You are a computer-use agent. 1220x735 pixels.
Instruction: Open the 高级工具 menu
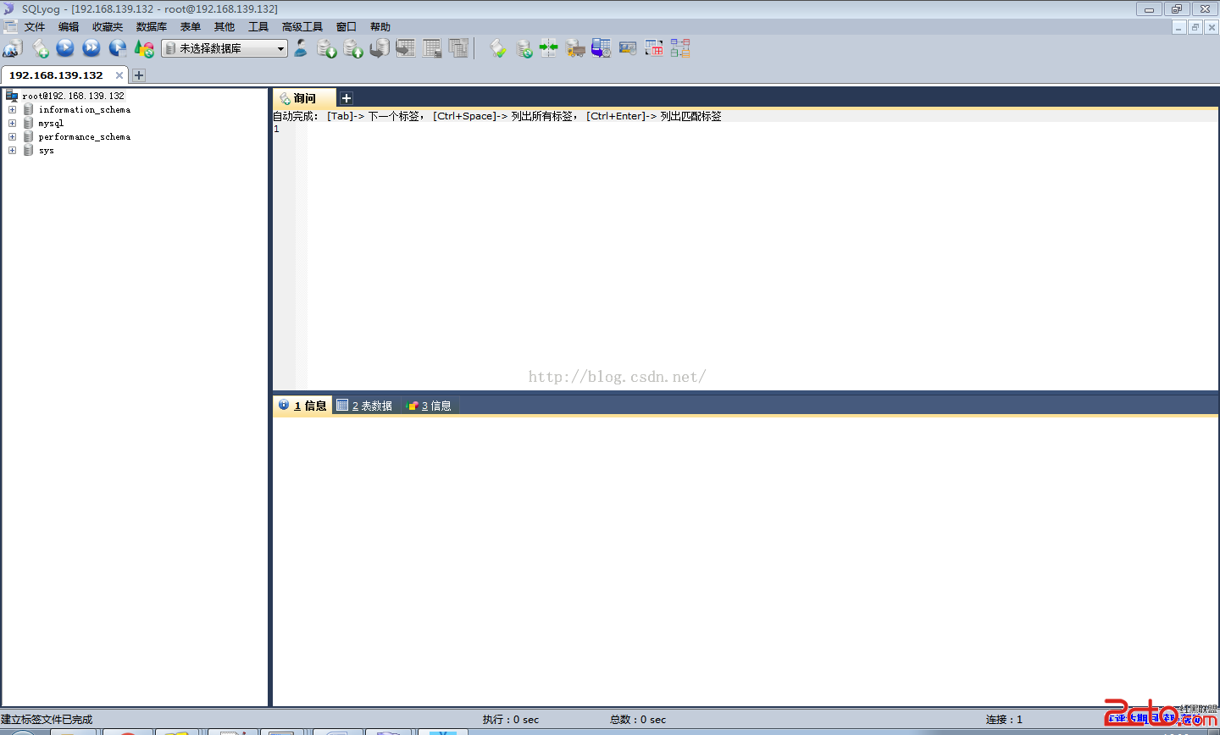[302, 27]
